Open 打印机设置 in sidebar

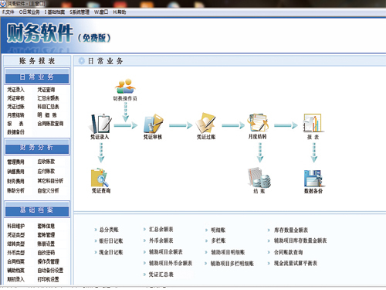pos(48,279)
